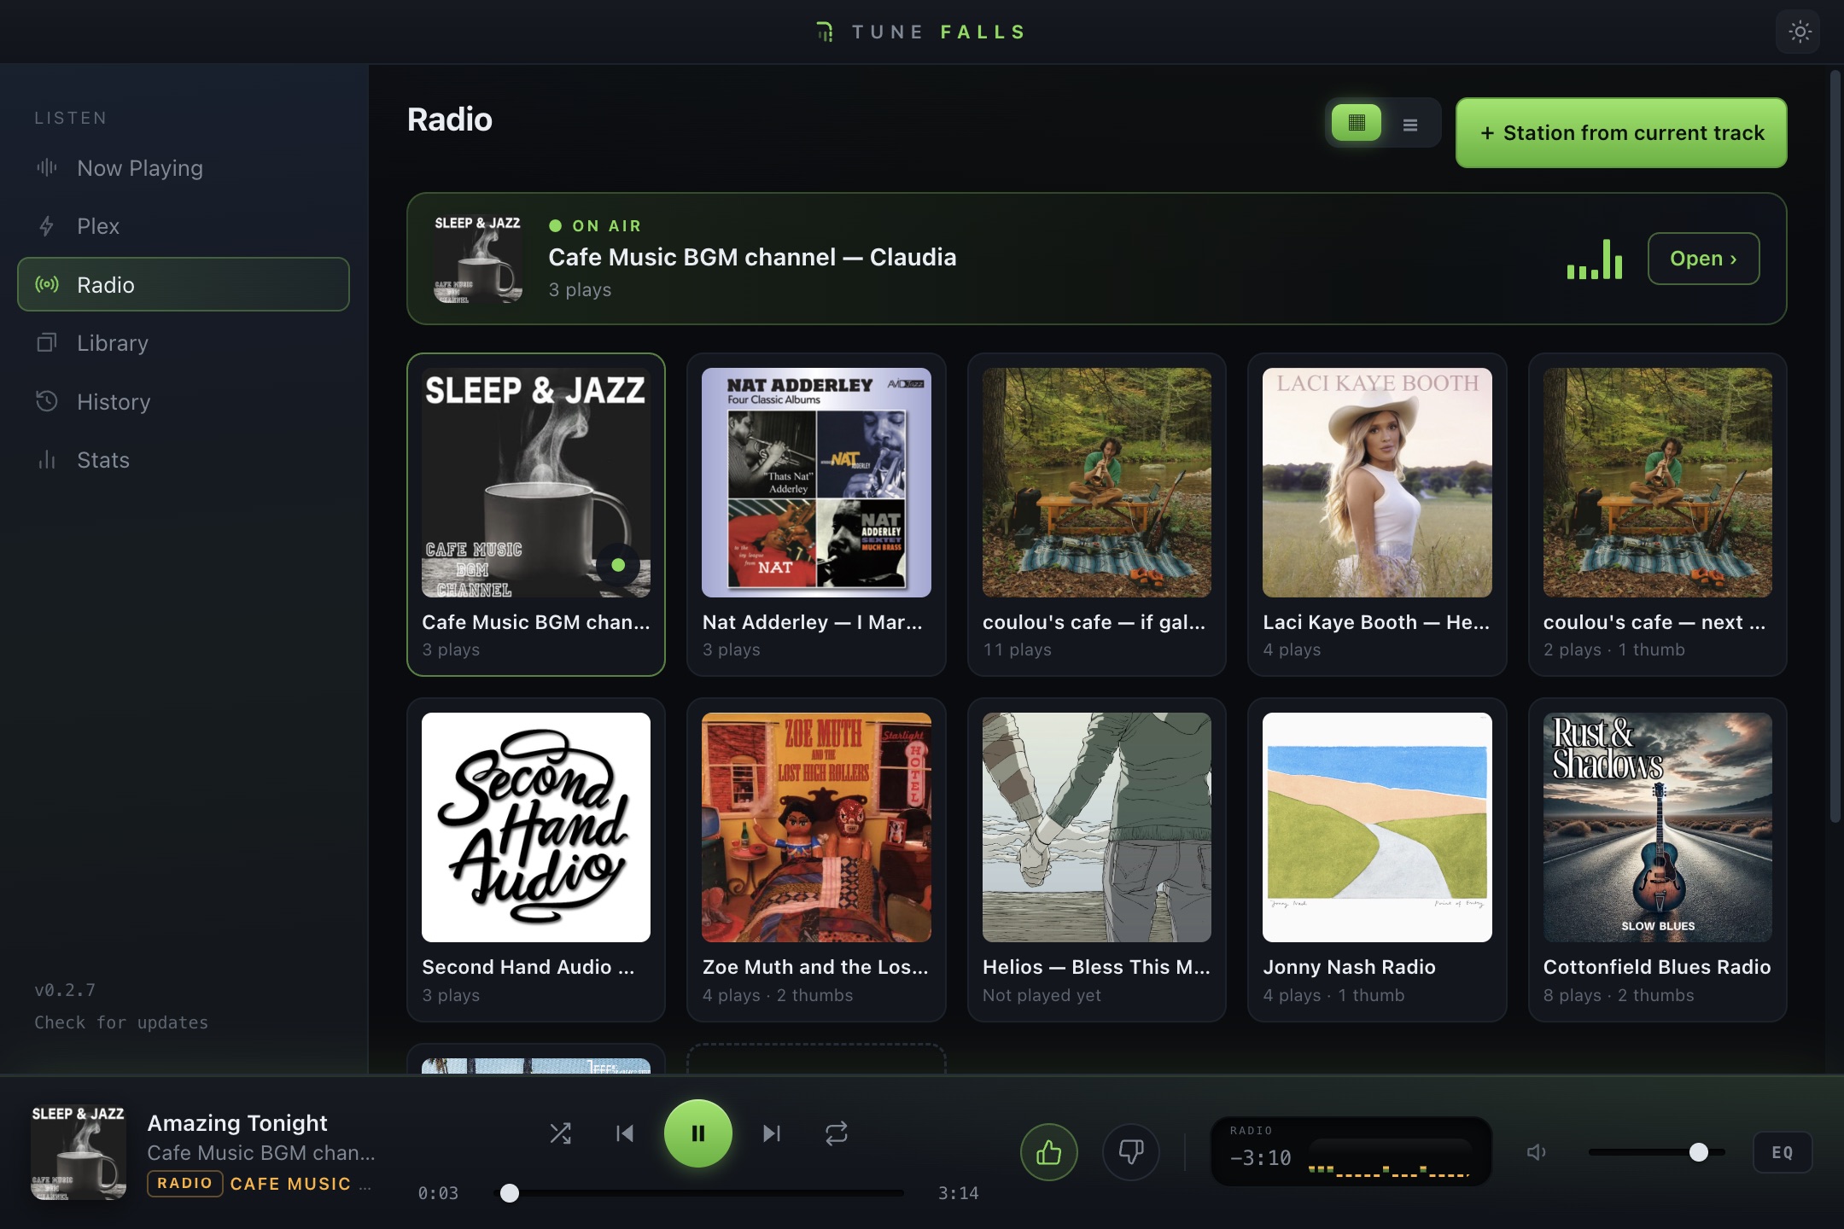Open Jonny Nash Radio station
Image resolution: width=1844 pixels, height=1229 pixels.
click(x=1377, y=859)
